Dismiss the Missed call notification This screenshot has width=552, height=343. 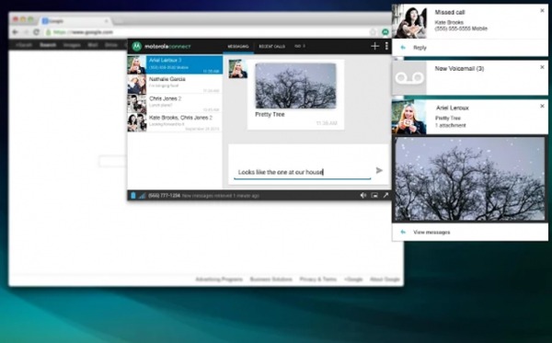tap(542, 11)
